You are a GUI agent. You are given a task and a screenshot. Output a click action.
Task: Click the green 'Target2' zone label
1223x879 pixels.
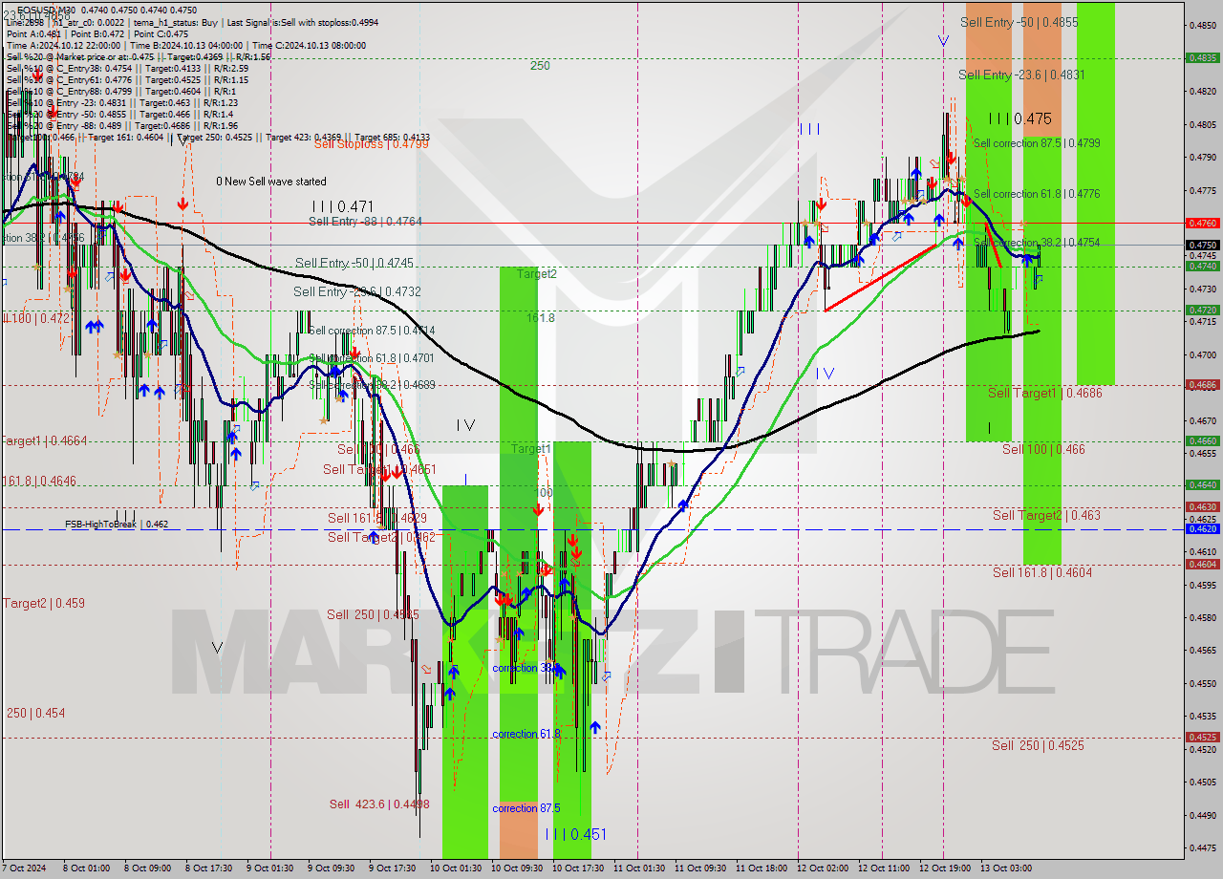tap(537, 273)
